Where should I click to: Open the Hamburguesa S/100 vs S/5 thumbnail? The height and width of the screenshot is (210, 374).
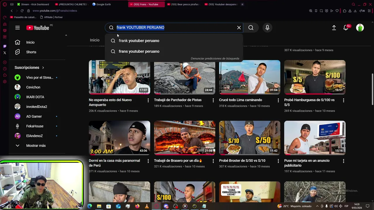(315, 77)
